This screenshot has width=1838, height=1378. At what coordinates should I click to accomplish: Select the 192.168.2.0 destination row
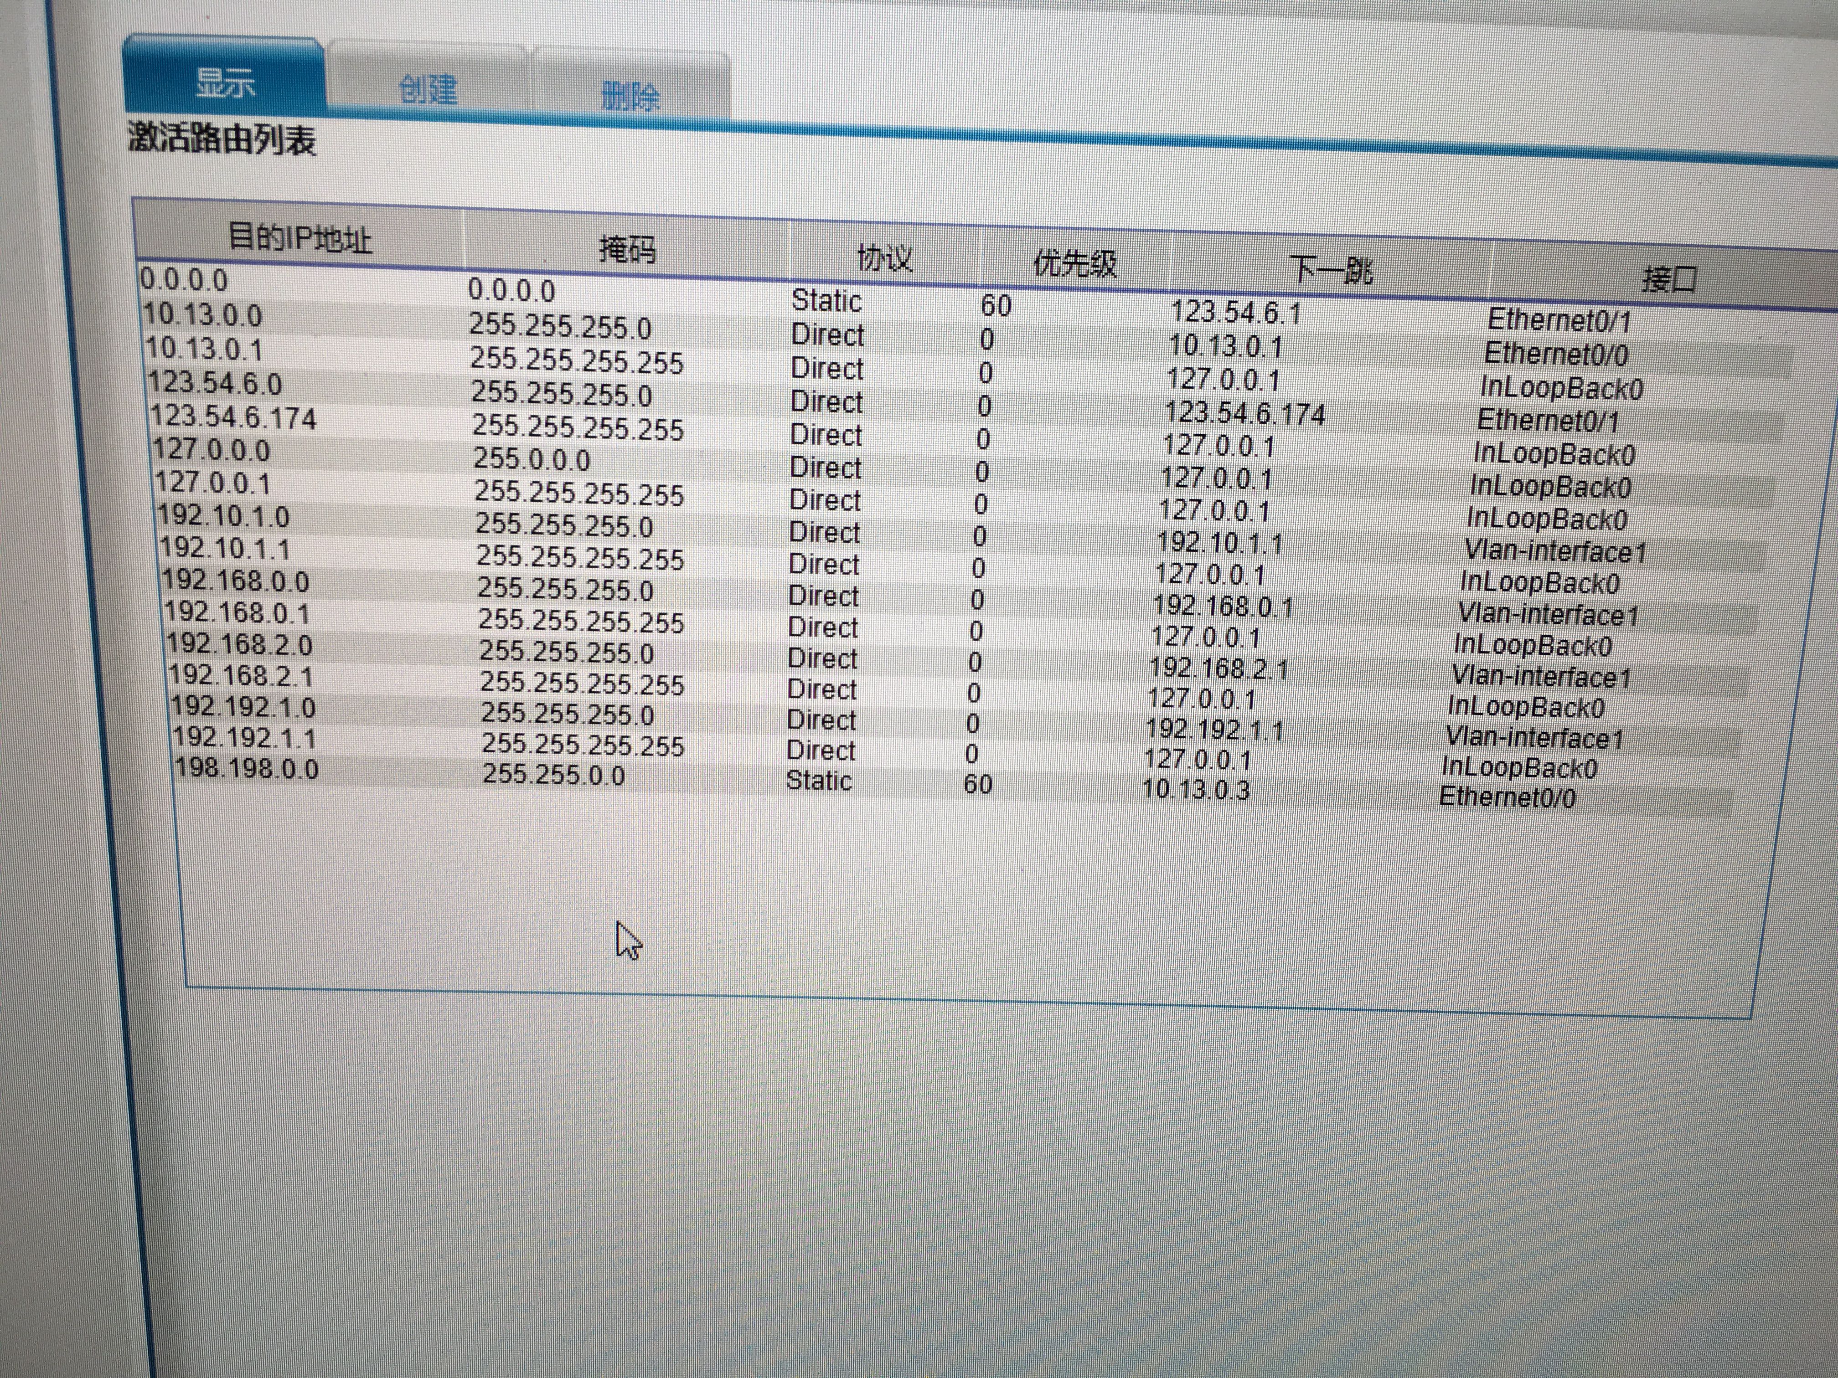239,644
